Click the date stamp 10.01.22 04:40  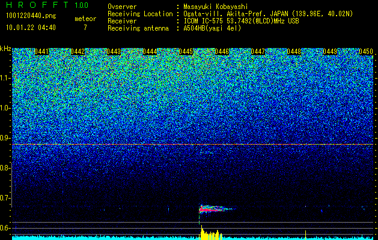tap(31, 28)
